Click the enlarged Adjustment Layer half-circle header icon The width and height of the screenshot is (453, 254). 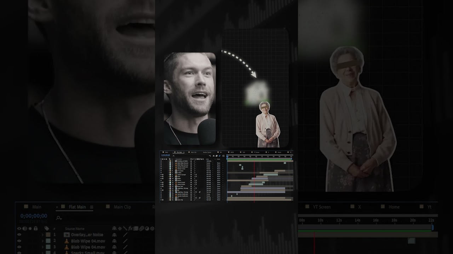147,229
